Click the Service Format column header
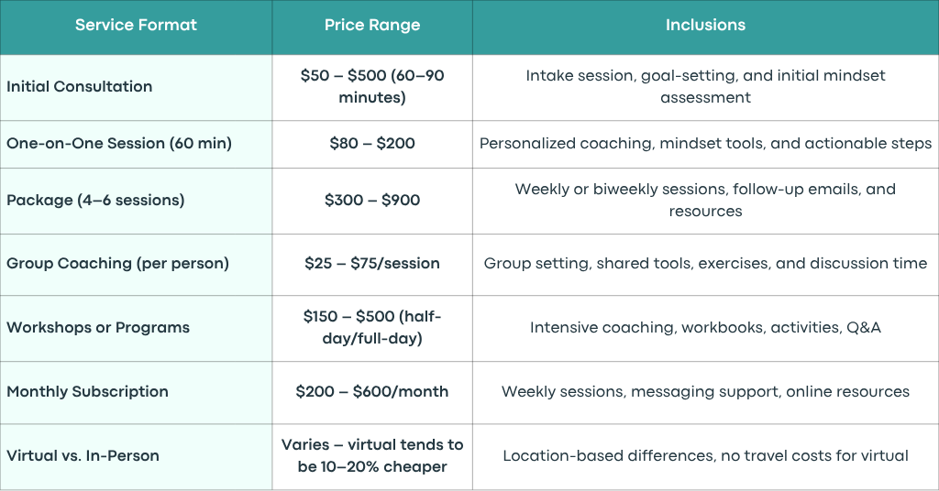This screenshot has width=939, height=491. pyautogui.click(x=136, y=25)
